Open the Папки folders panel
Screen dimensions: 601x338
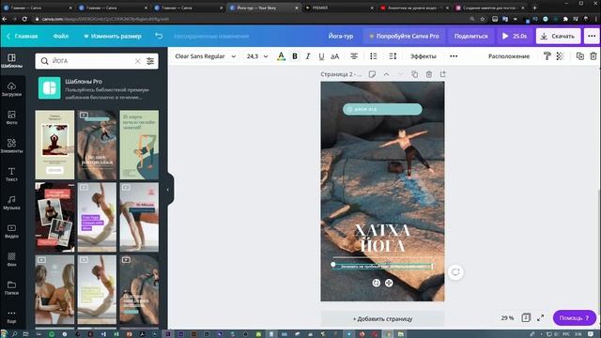click(11, 288)
